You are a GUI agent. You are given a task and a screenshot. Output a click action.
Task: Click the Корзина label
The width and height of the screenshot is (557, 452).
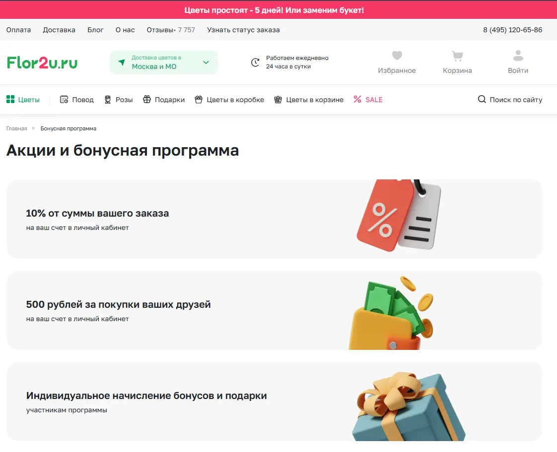[x=457, y=70]
